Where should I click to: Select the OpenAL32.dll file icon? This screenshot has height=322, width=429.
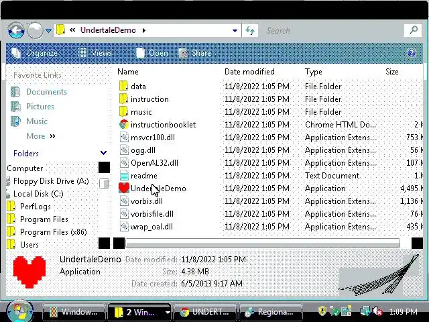click(124, 162)
